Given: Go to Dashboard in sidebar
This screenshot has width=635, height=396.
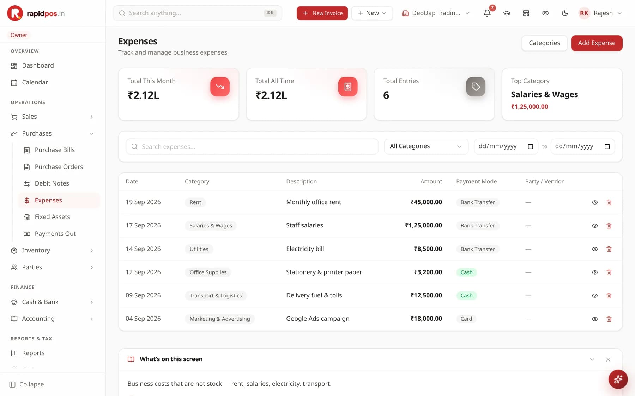Looking at the screenshot, I should [53, 65].
